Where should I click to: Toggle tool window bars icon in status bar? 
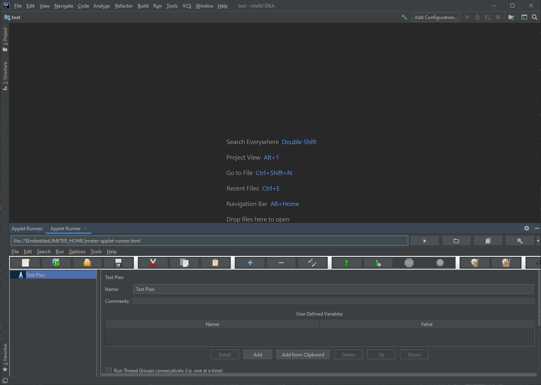click(x=5, y=381)
